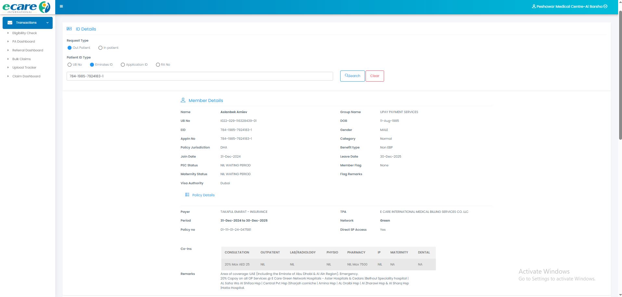This screenshot has width=622, height=297.
Task: Click the Emirates ID number input field
Action: (x=200, y=76)
